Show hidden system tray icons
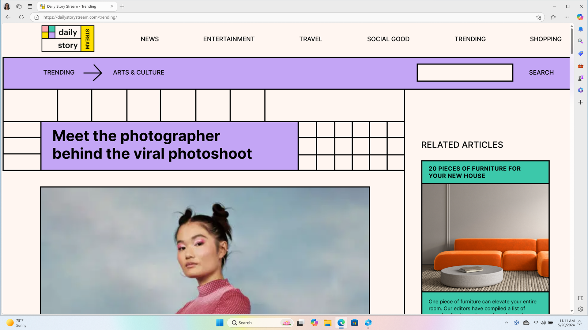 pos(507,323)
